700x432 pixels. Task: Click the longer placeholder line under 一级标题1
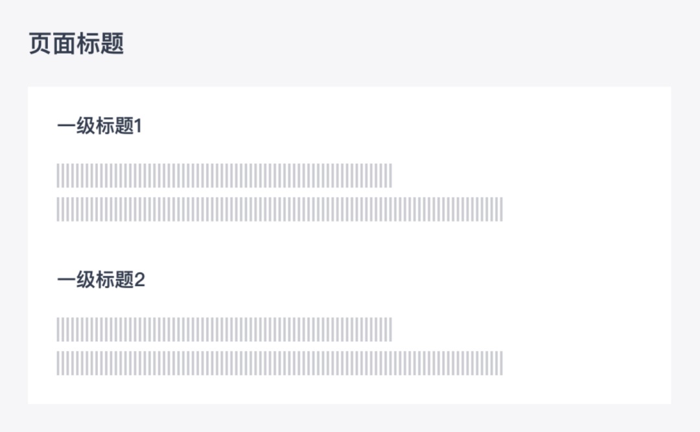coord(279,209)
